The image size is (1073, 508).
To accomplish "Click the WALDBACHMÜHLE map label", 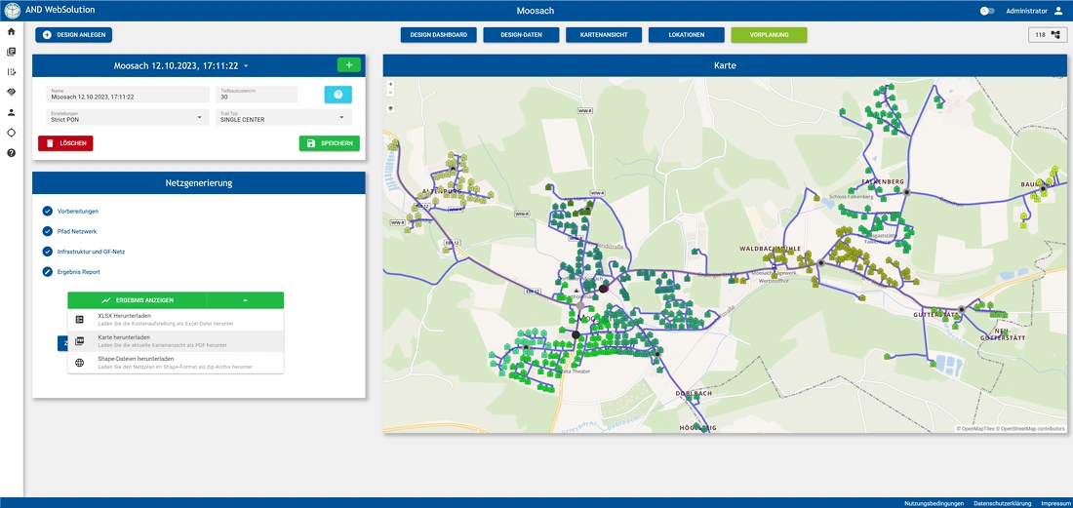I will (x=771, y=249).
